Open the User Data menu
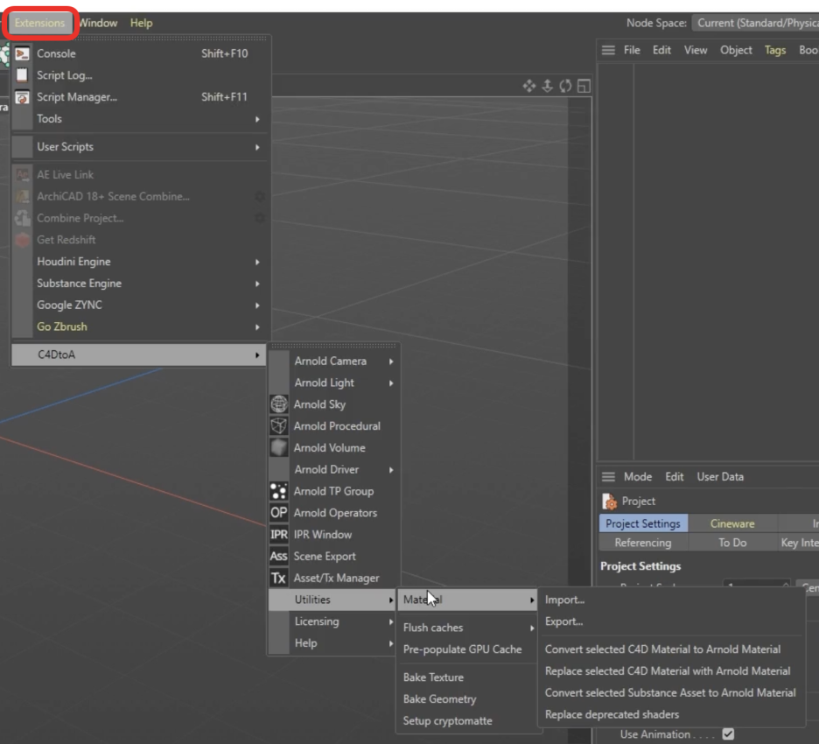819x744 pixels. (720, 476)
